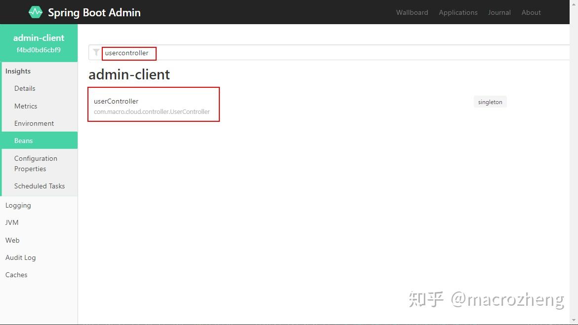Open the Journal page
This screenshot has height=325, width=578.
coord(499,12)
